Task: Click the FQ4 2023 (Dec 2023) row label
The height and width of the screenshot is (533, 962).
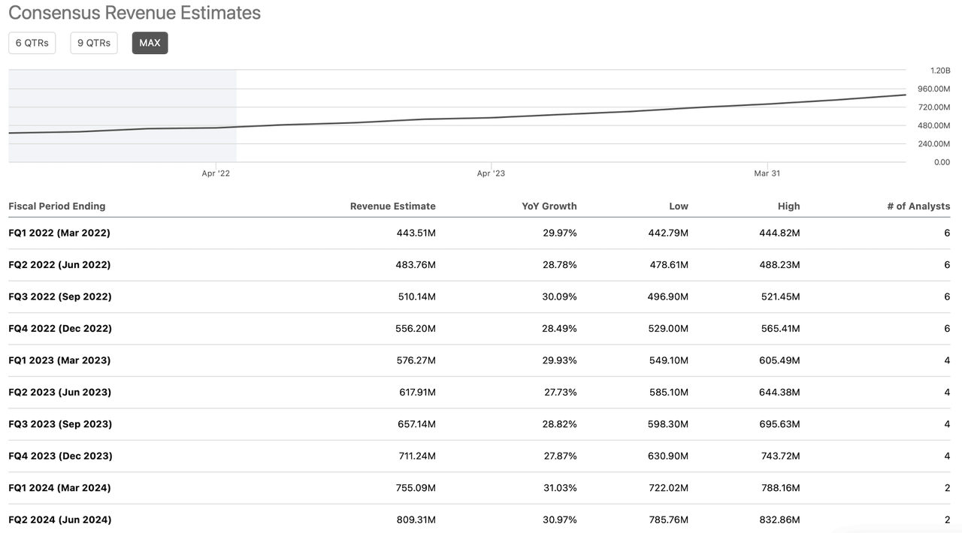Action: (x=60, y=456)
